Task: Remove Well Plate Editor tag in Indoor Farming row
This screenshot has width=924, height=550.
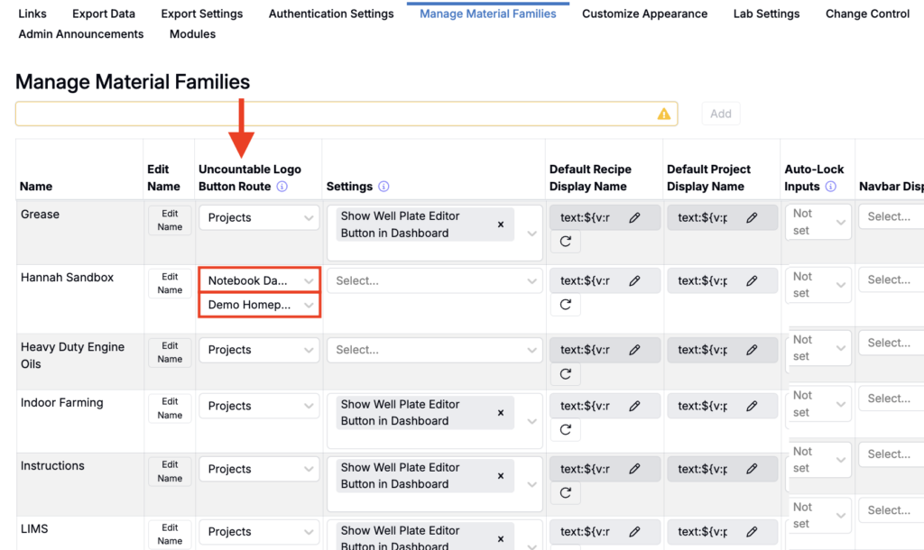Action: click(500, 413)
